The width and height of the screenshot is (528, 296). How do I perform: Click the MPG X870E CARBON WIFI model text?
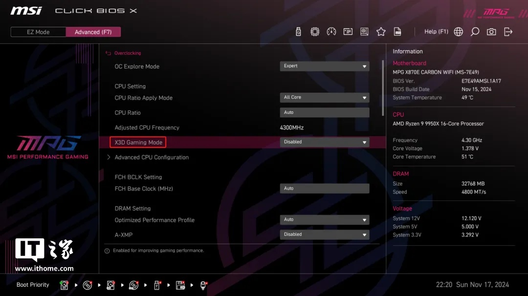(436, 72)
